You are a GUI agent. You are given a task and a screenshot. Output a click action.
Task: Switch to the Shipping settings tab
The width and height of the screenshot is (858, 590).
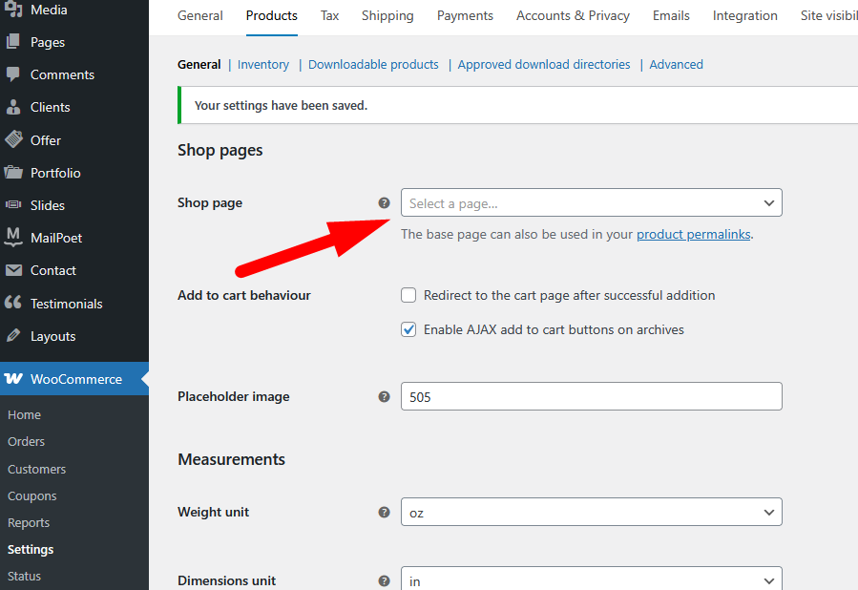point(387,15)
